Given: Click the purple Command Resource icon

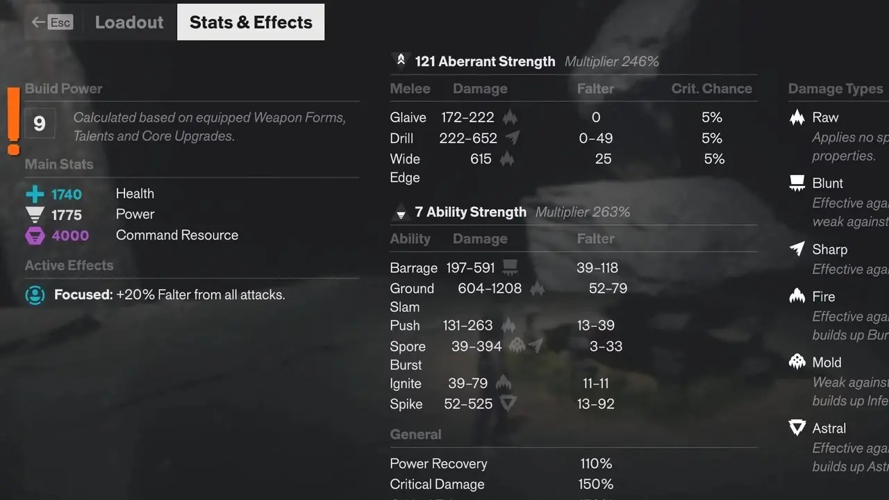Looking at the screenshot, I should pyautogui.click(x=35, y=236).
